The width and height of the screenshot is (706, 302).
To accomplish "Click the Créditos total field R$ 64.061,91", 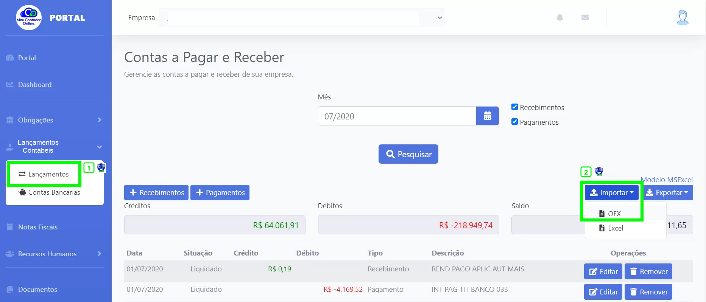I will pos(215,225).
